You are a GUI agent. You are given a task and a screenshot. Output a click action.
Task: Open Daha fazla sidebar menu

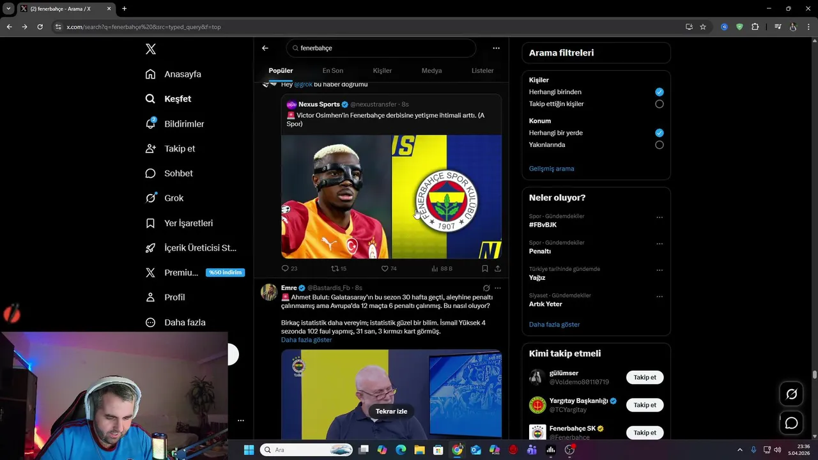175,322
